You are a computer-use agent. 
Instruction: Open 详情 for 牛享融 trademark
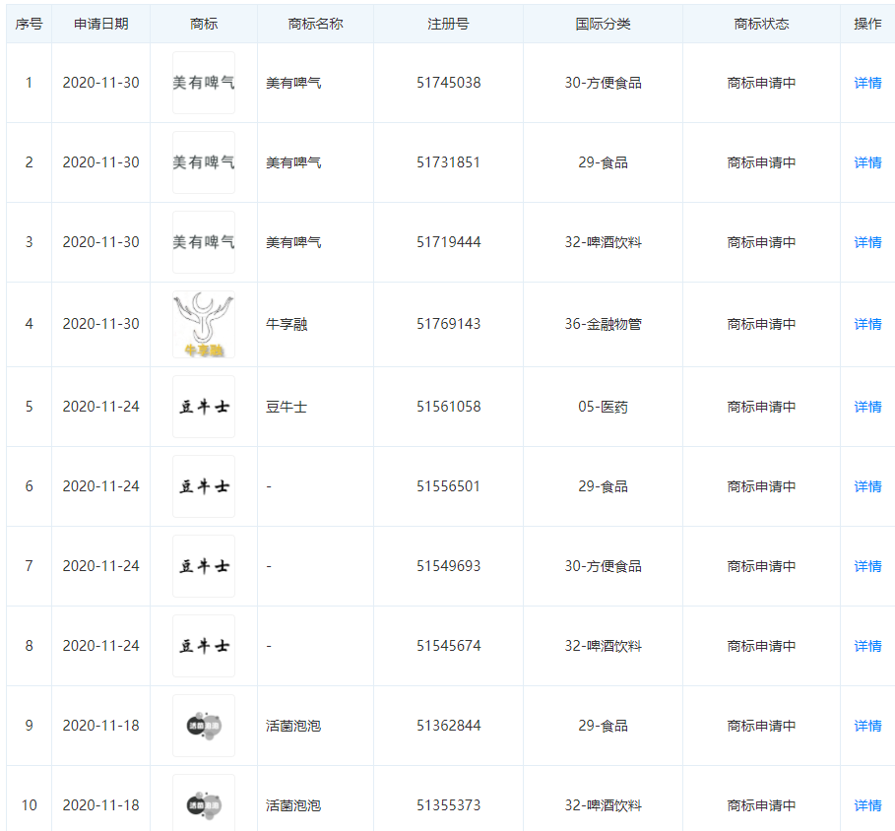(x=866, y=324)
